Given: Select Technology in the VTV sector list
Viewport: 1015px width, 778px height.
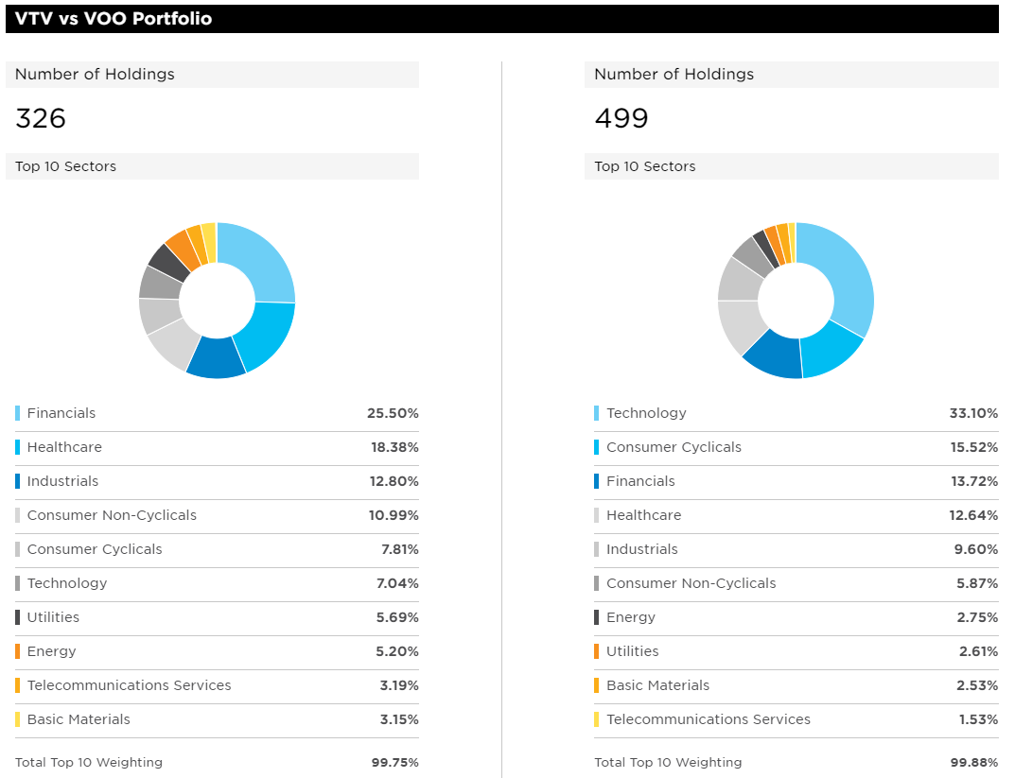Looking at the screenshot, I should coord(66,583).
